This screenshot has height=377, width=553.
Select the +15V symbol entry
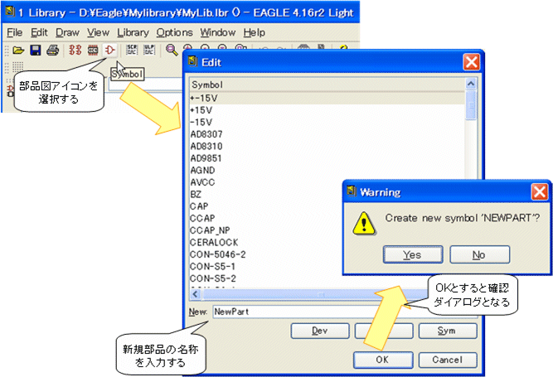coord(327,110)
